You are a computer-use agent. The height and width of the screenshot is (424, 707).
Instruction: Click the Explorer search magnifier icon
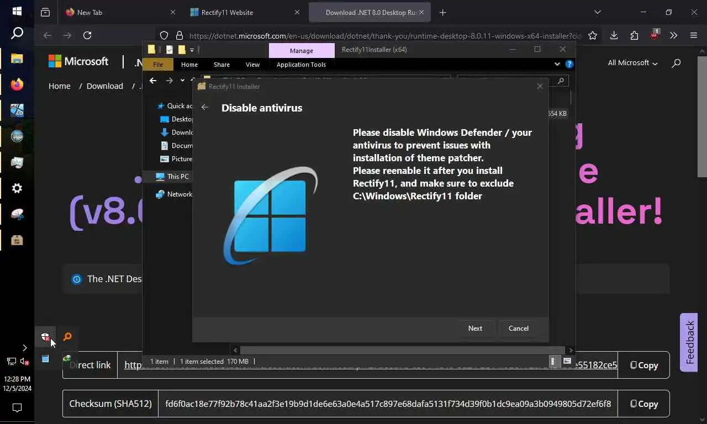point(561,81)
